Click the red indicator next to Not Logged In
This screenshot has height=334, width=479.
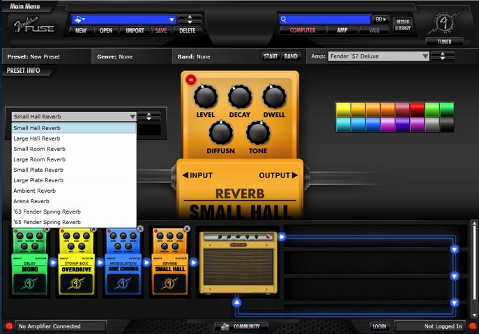click(x=473, y=326)
